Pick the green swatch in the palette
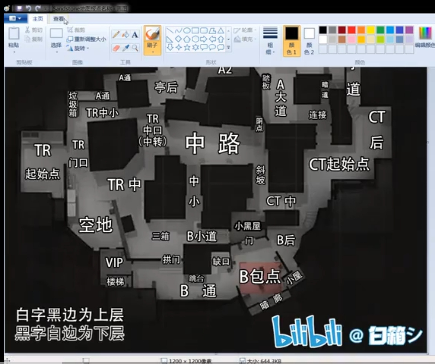 coord(380,30)
